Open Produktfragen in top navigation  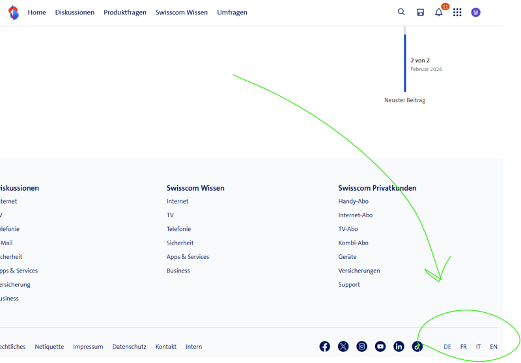pos(125,12)
